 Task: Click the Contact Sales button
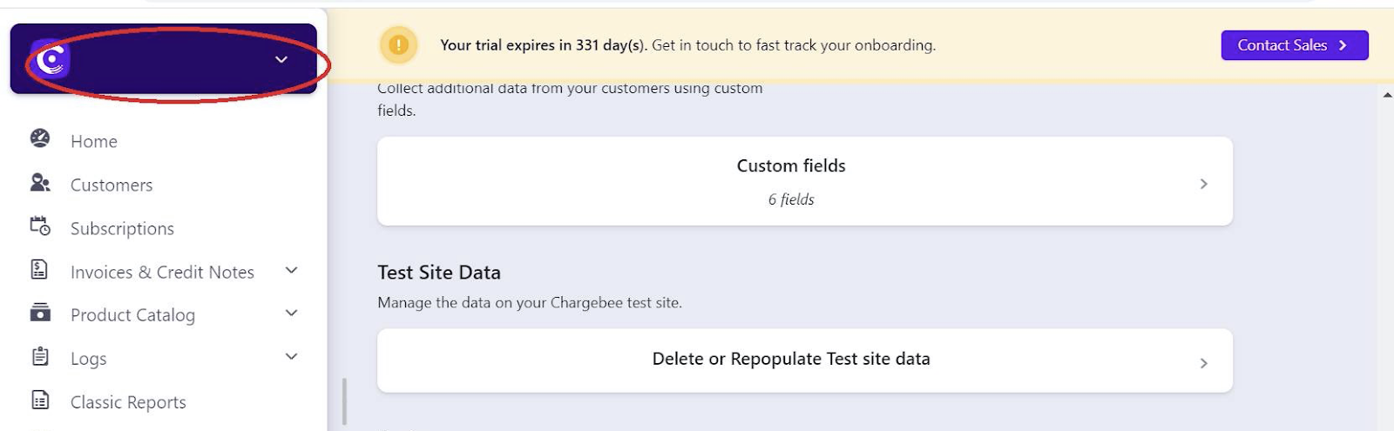[1294, 45]
